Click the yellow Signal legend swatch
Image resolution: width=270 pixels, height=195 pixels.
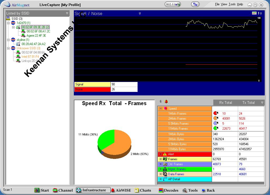[x=93, y=84]
